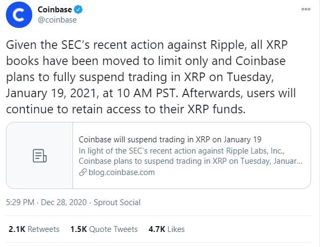
Task: View the 1.5K Quote Tweets
Action: pyautogui.click(x=104, y=229)
